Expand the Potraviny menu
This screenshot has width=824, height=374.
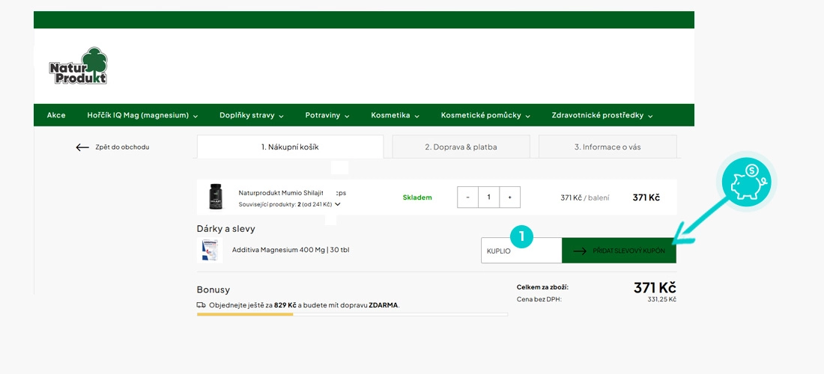click(x=327, y=115)
